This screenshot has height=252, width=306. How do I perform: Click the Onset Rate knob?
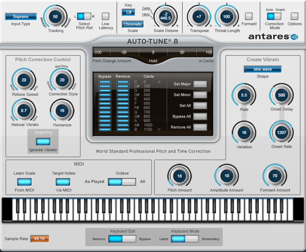click(x=282, y=132)
